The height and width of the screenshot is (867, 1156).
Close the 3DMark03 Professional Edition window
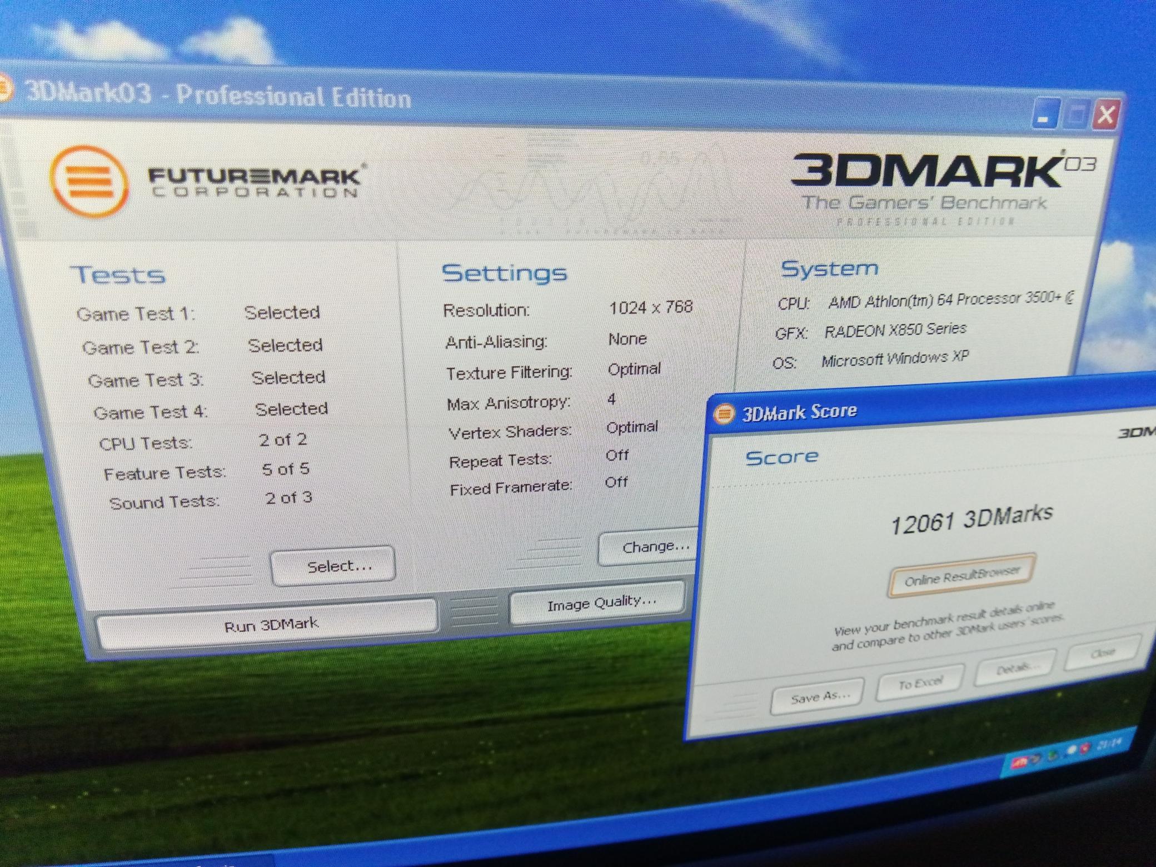click(x=1106, y=114)
